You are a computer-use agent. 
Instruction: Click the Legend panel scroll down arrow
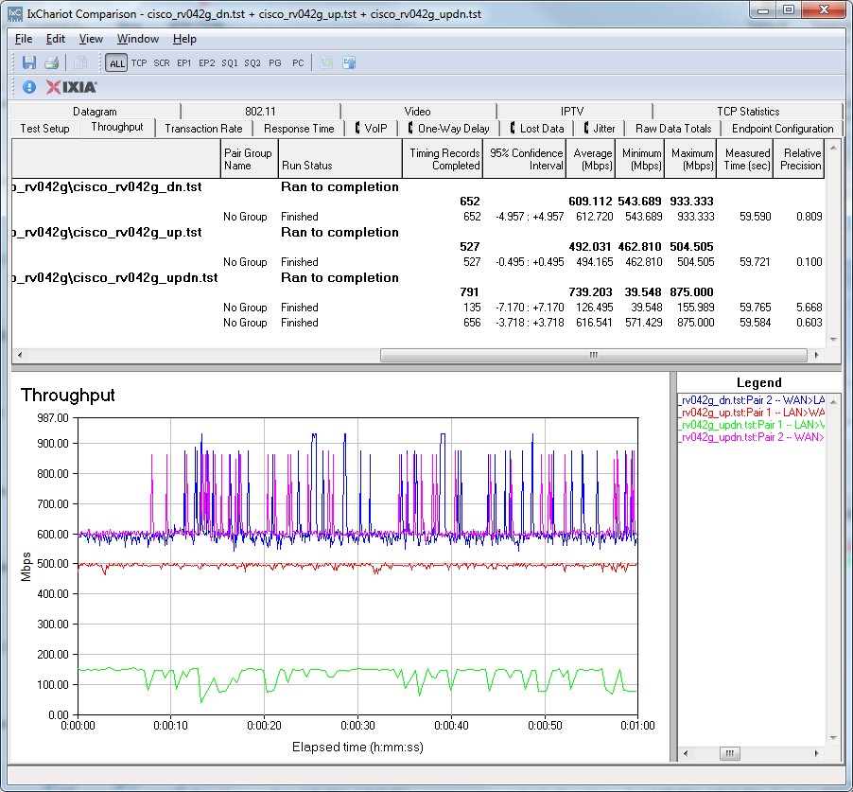[x=833, y=738]
